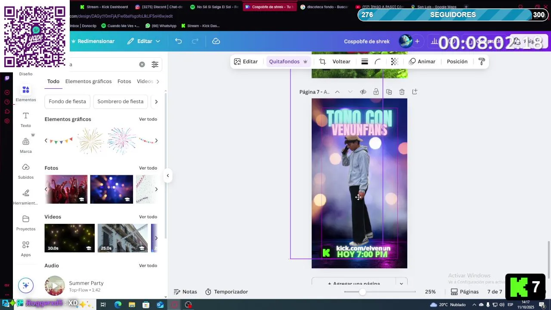Screen dimensions: 551x310
Task: Add a new page after page 7 using its icon
Action: 415,92
